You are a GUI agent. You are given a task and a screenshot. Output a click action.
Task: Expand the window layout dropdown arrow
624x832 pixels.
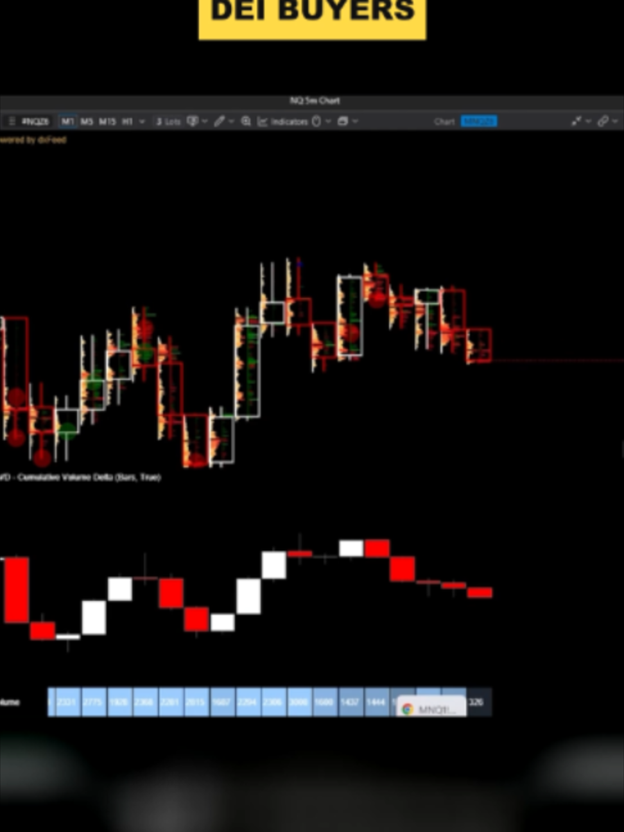click(355, 121)
